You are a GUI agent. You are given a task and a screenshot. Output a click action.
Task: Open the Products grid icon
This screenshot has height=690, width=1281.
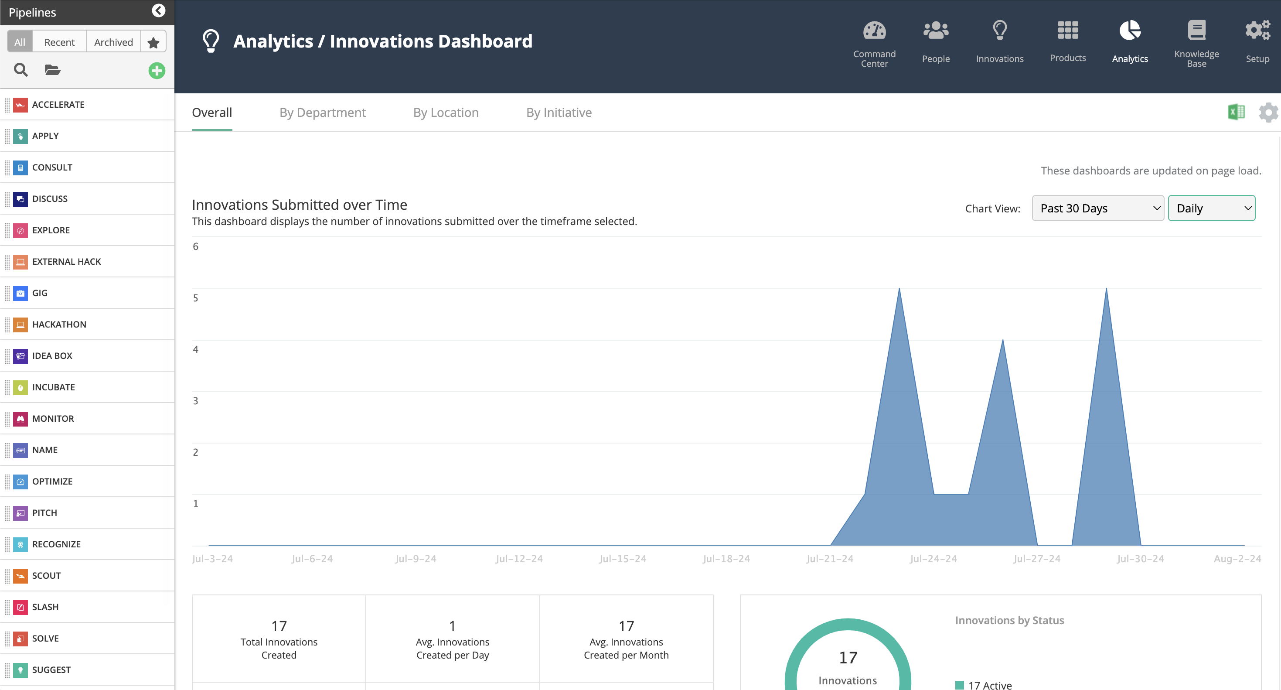click(x=1068, y=31)
